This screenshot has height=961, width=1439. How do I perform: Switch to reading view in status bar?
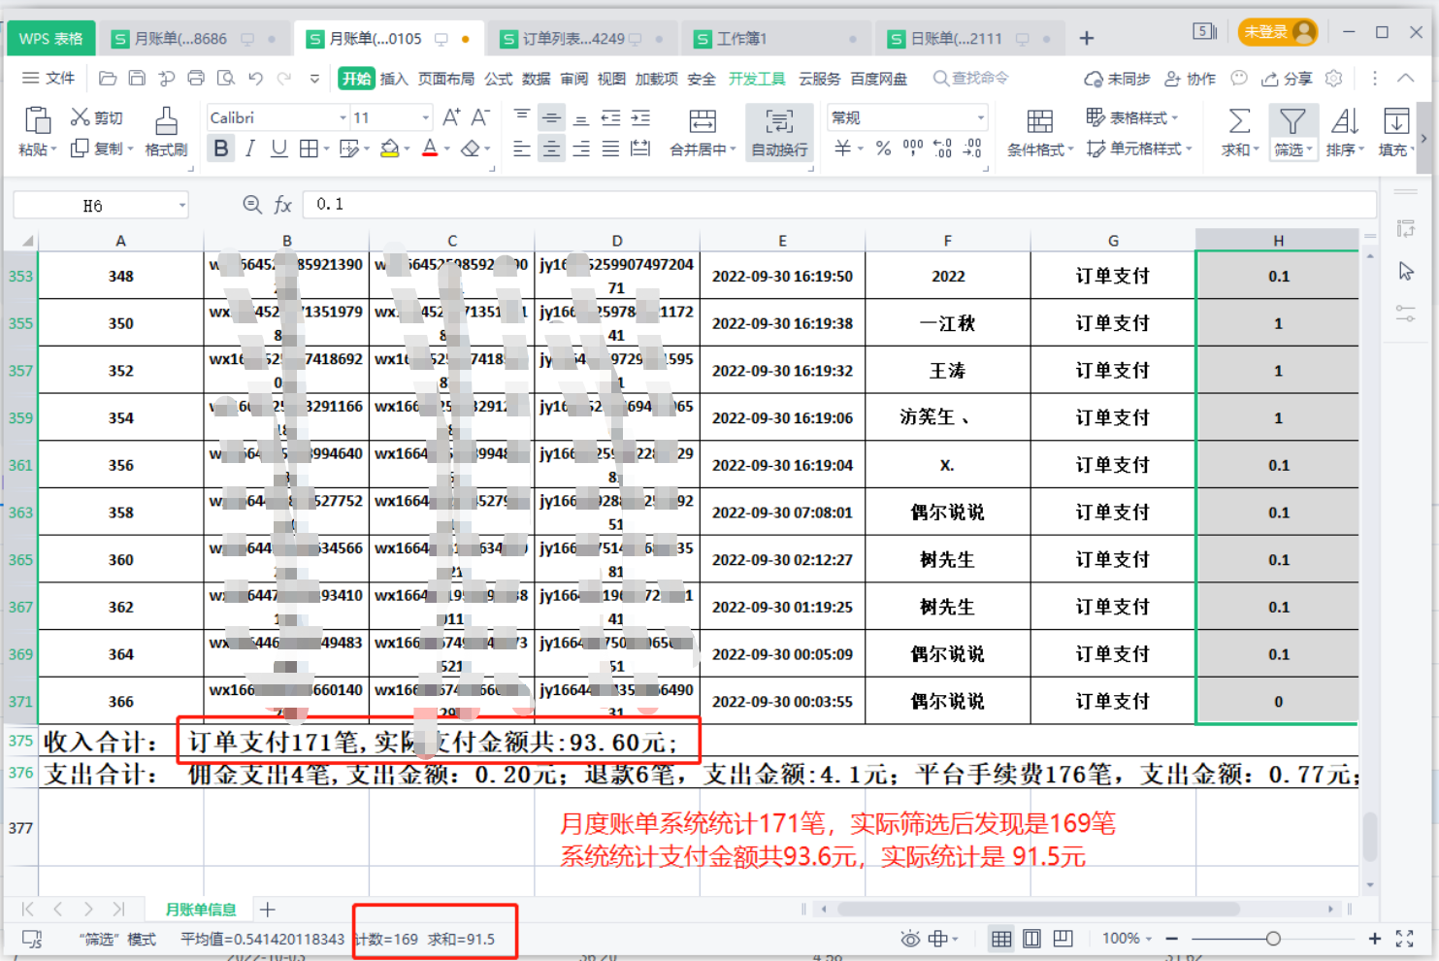(x=1063, y=939)
